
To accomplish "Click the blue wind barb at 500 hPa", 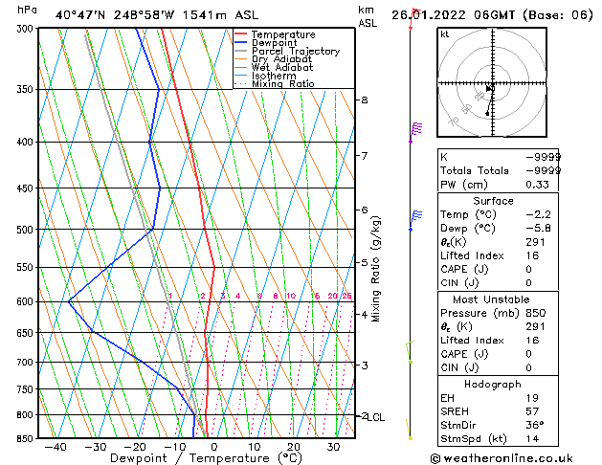I will [415, 221].
